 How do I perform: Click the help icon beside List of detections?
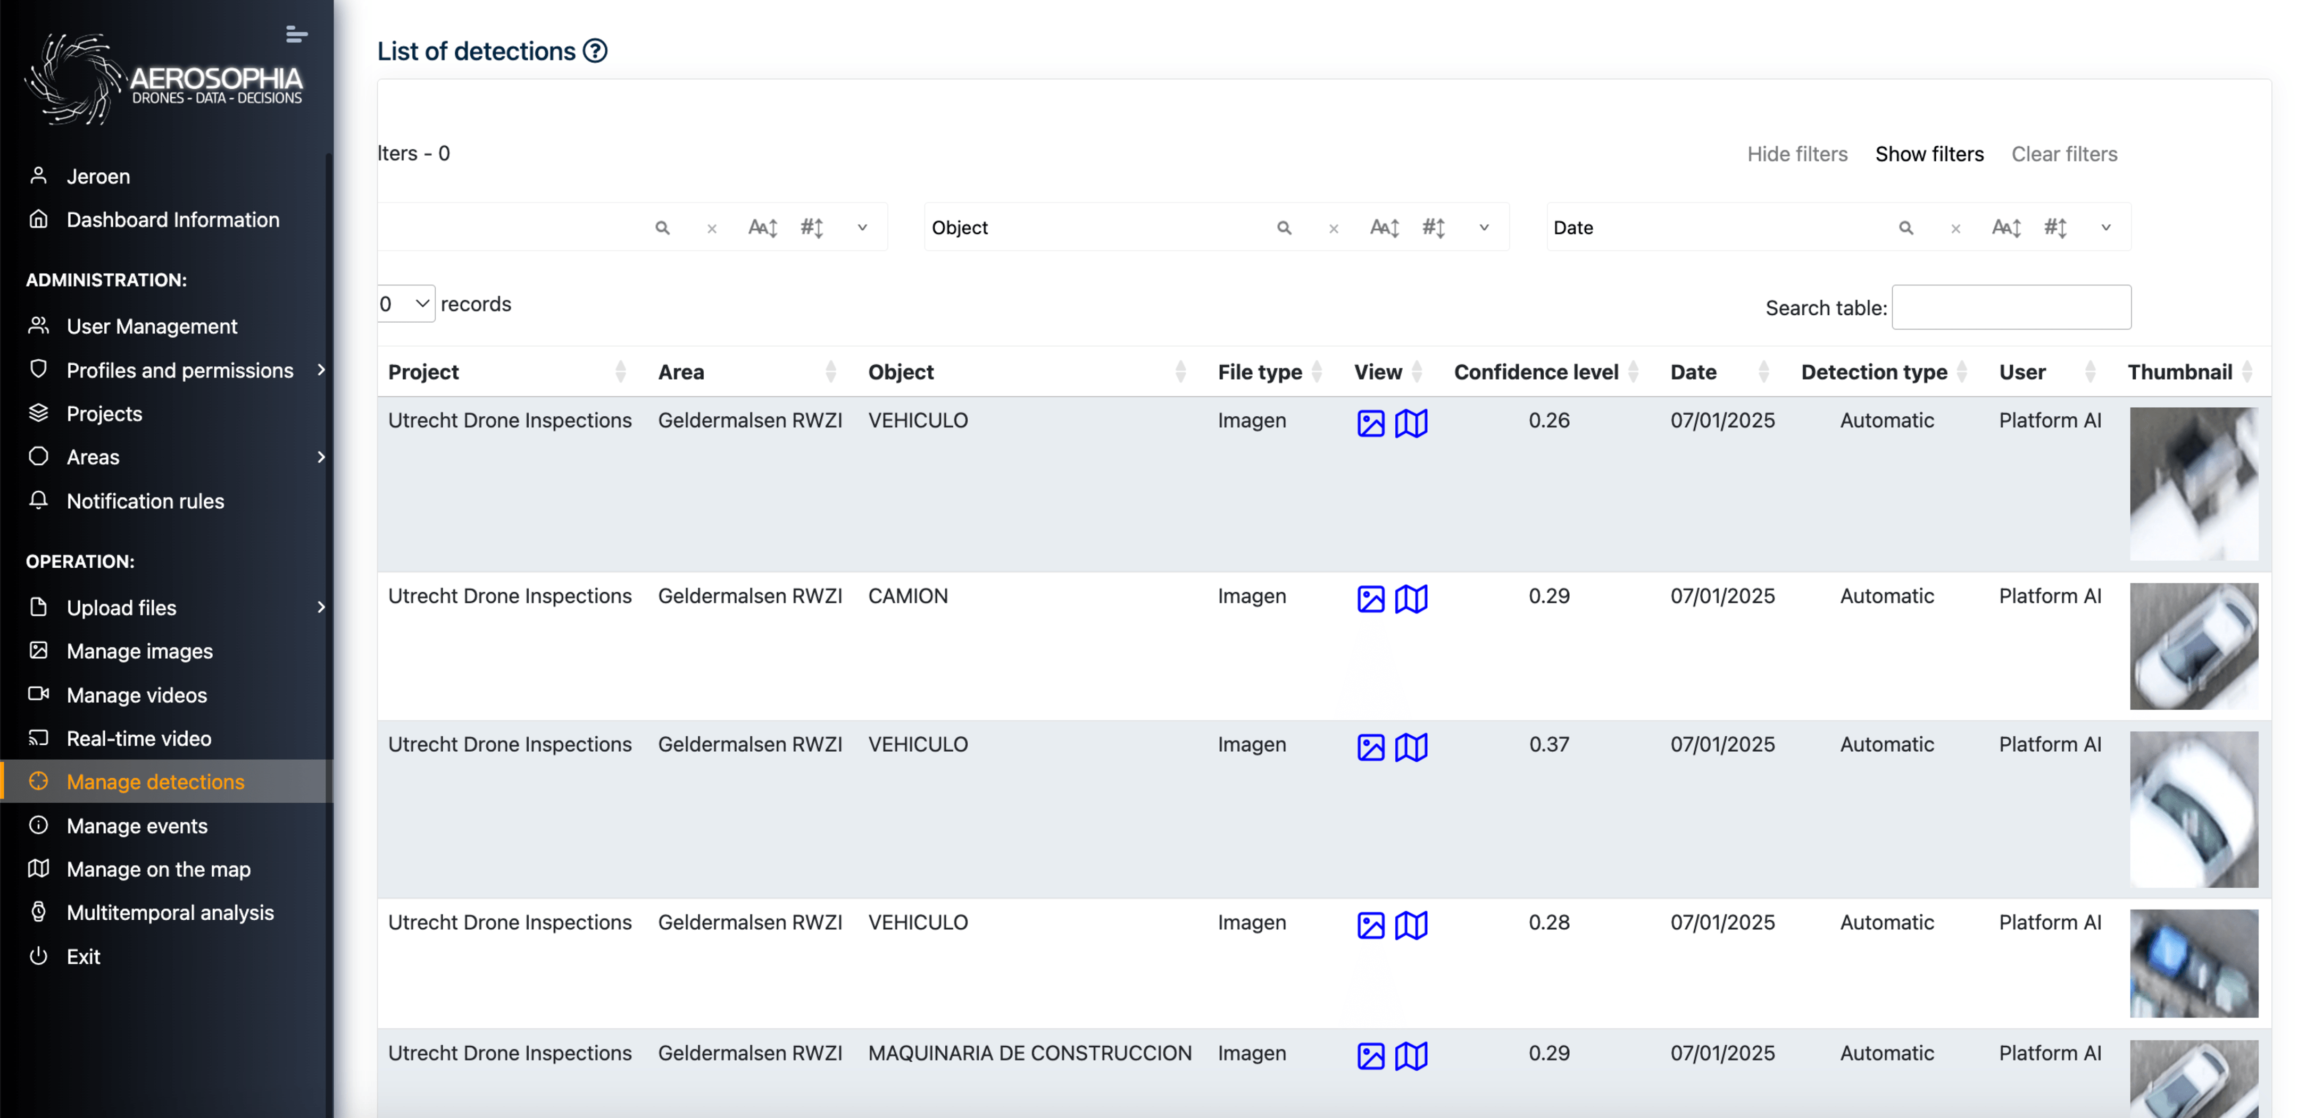pyautogui.click(x=595, y=51)
